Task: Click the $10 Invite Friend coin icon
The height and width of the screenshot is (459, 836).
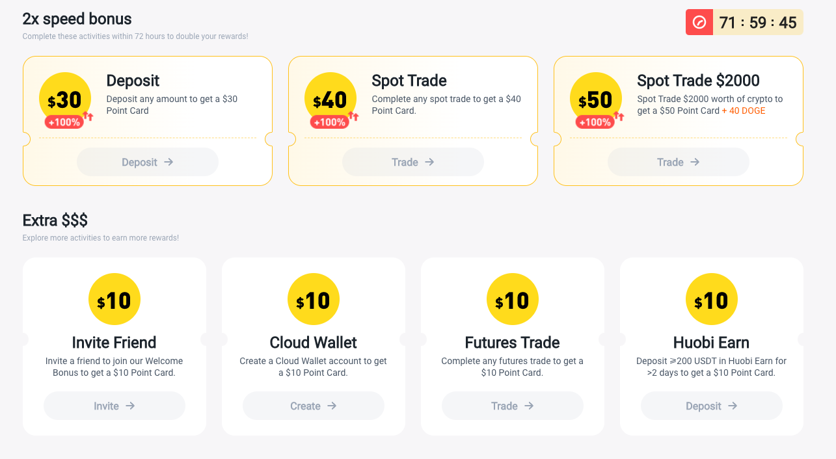Action: point(115,300)
